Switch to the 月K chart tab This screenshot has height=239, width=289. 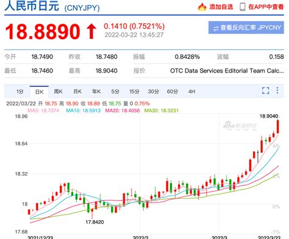[x=77, y=91]
